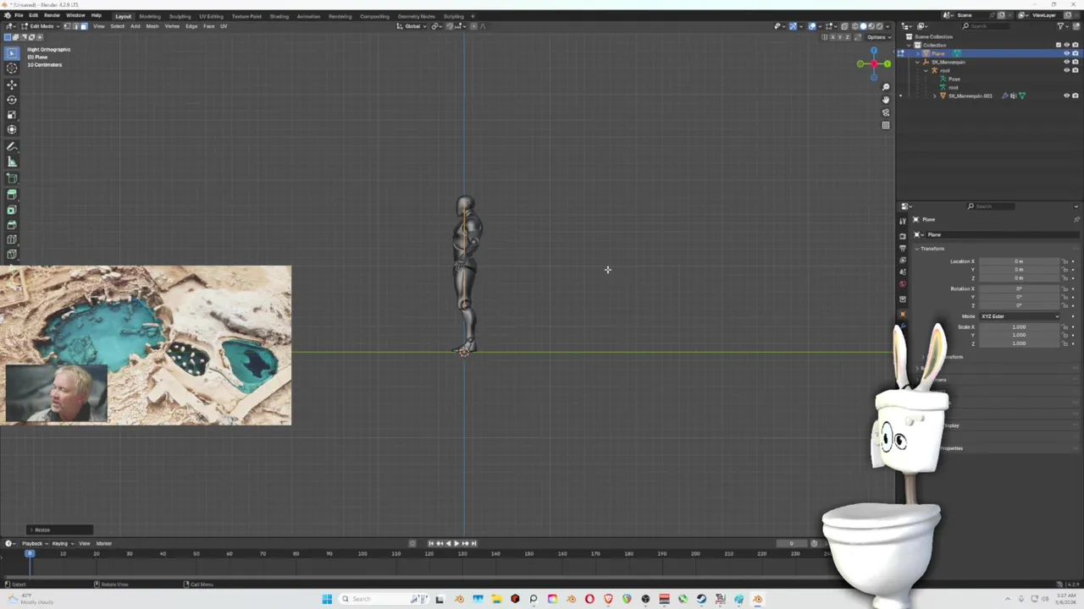
Task: Lock the Location X value
Action: pyautogui.click(x=1065, y=261)
